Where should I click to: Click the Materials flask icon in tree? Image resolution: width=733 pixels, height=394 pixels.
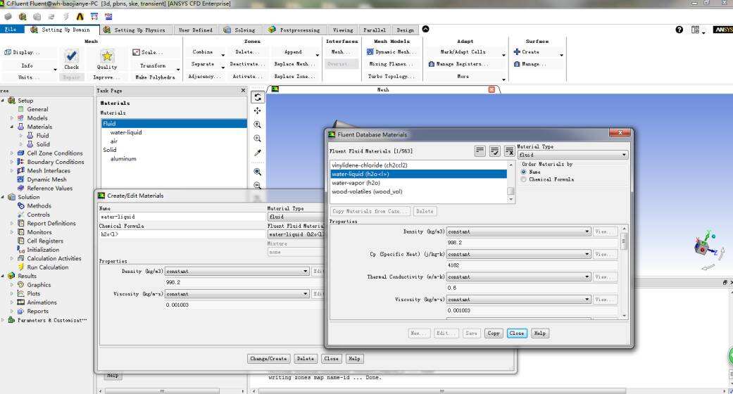(x=20, y=127)
